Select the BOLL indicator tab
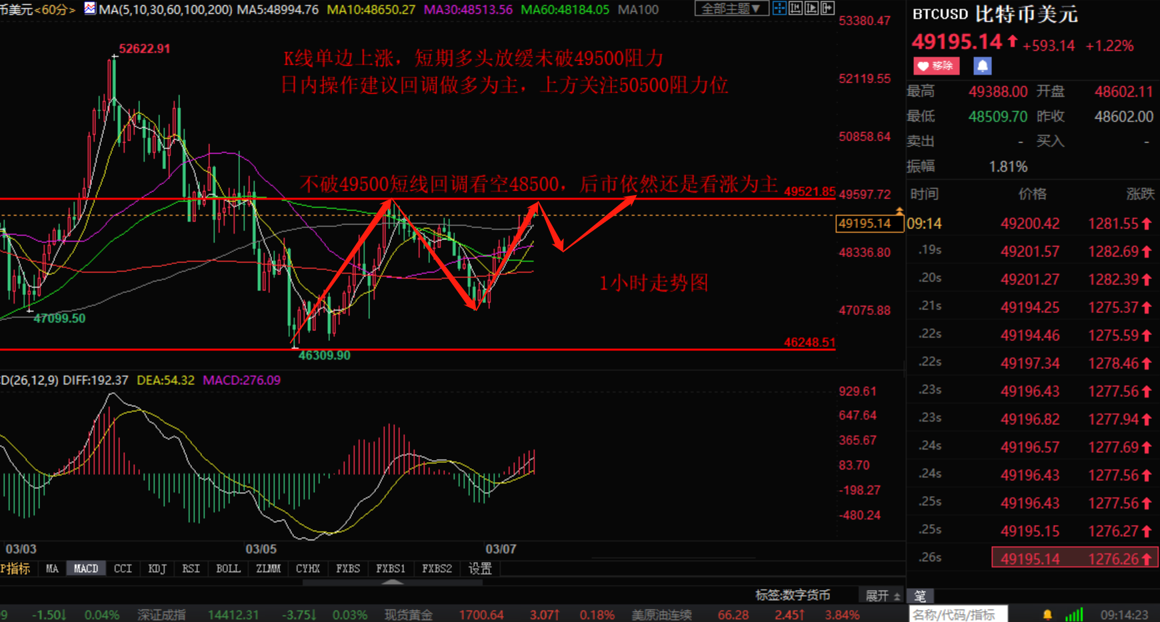The width and height of the screenshot is (1160, 622). [228, 569]
